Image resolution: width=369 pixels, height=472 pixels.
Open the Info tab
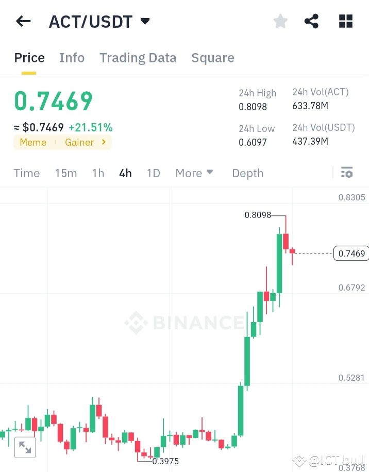pos(72,58)
